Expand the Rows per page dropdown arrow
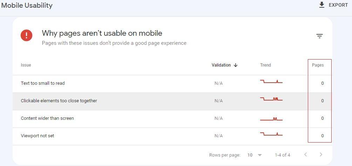Viewport: 352px width, 166px height. 260,155
